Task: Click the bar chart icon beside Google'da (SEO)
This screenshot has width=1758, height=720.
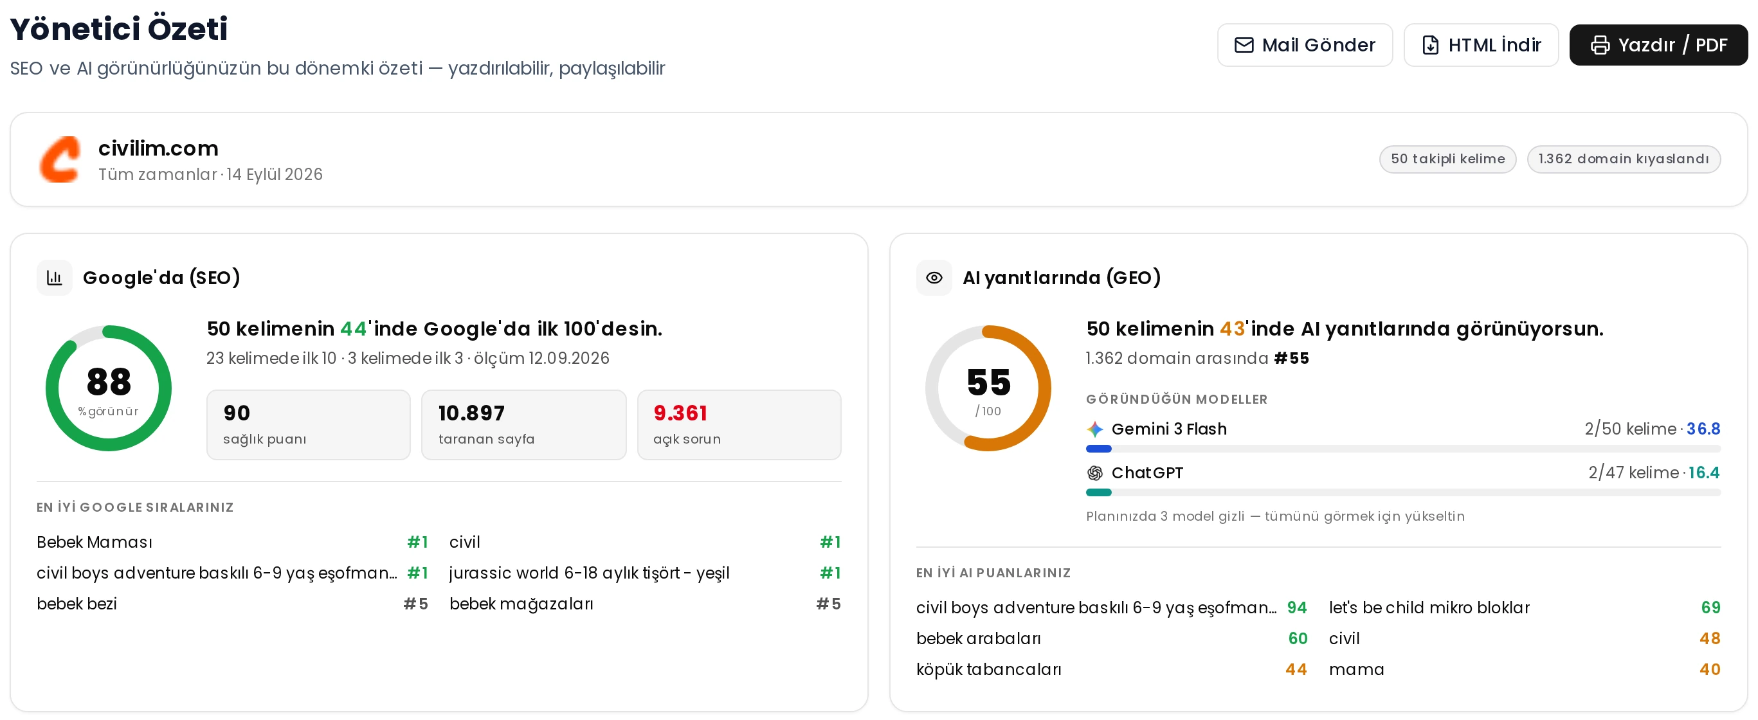Action: [x=55, y=278]
